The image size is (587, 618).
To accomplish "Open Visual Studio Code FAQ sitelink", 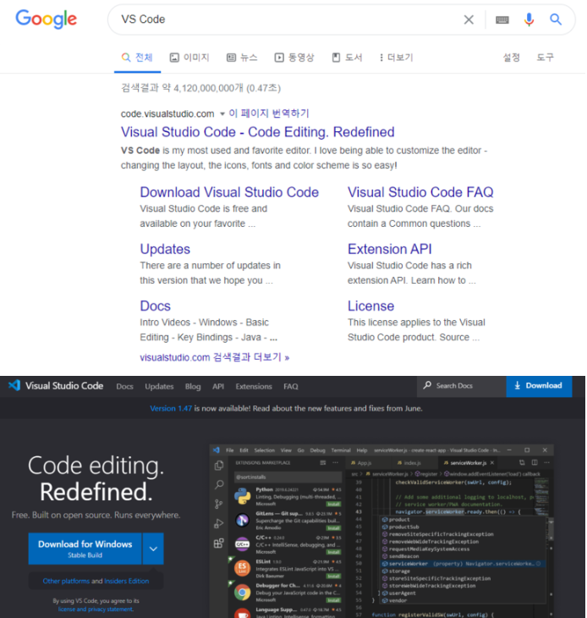I will click(420, 192).
